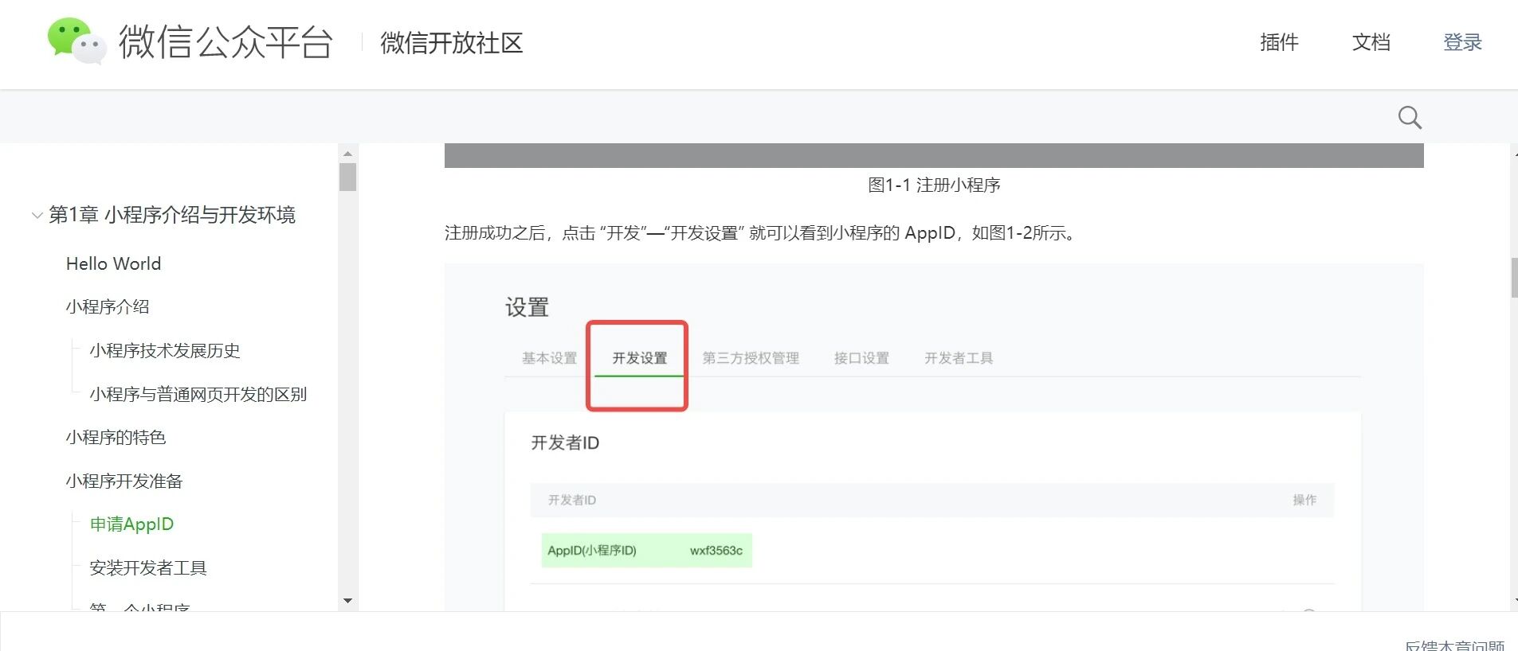The width and height of the screenshot is (1518, 651).
Task: Open 小程序介绍 sidebar entry
Action: 108,306
